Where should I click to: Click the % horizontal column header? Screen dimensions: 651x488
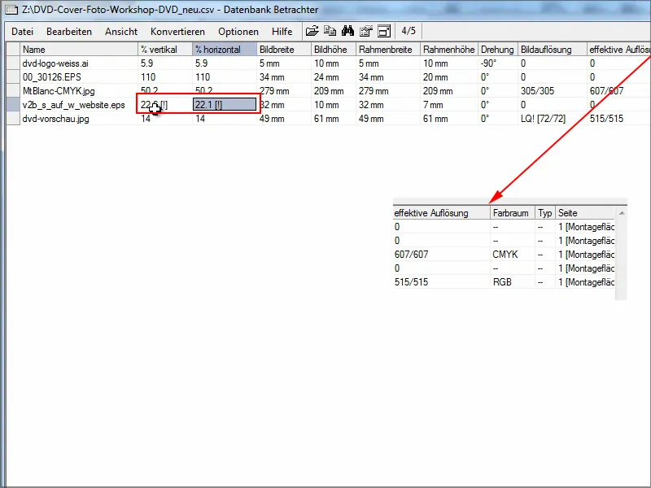pos(225,50)
